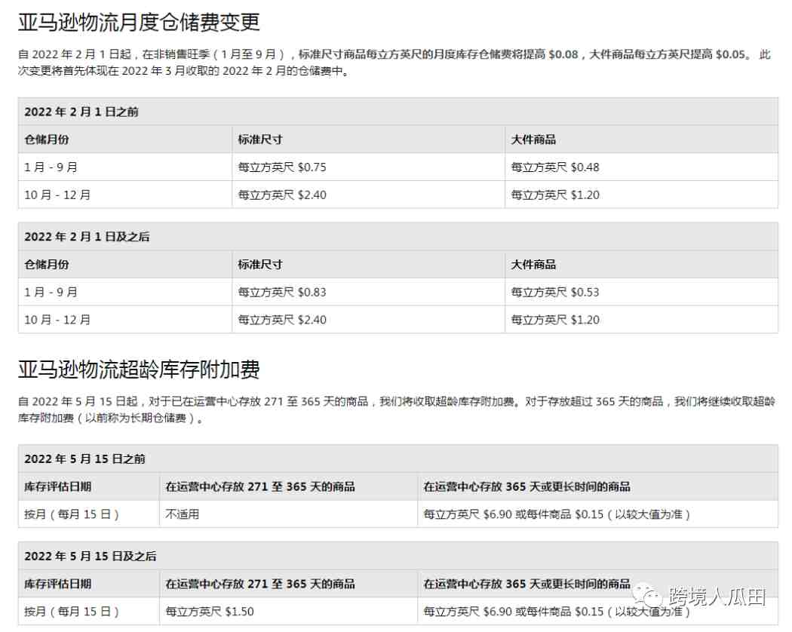Click "$1.20" in the "2 月 1 日及之后" table
Viewport: 792px width, 632px height.
coord(585,320)
